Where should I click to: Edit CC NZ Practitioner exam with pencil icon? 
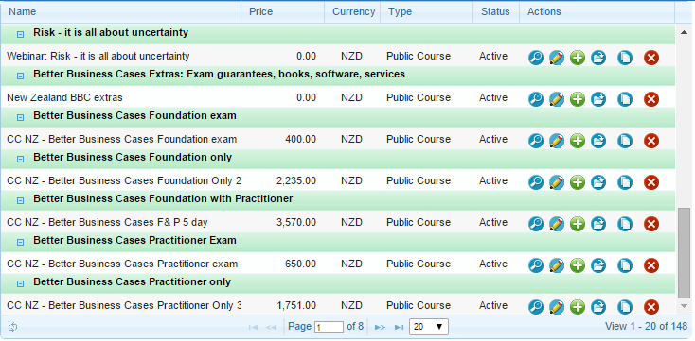tap(557, 265)
